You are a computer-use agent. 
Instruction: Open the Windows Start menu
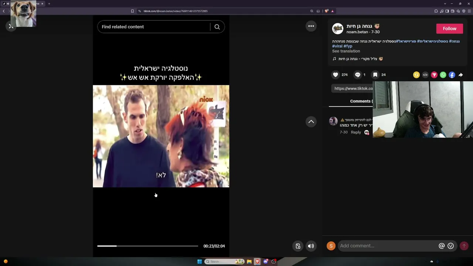pyautogui.click(x=200, y=262)
